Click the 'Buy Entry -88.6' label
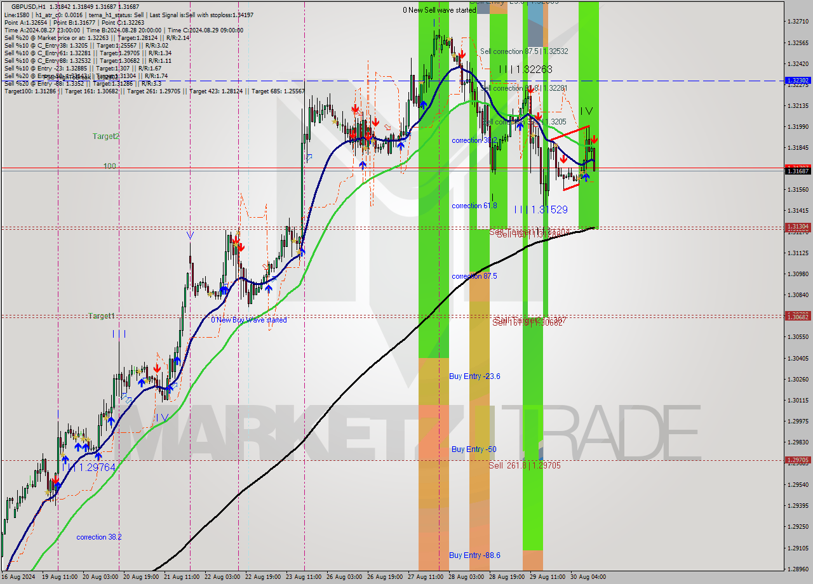813x584 pixels. (474, 555)
